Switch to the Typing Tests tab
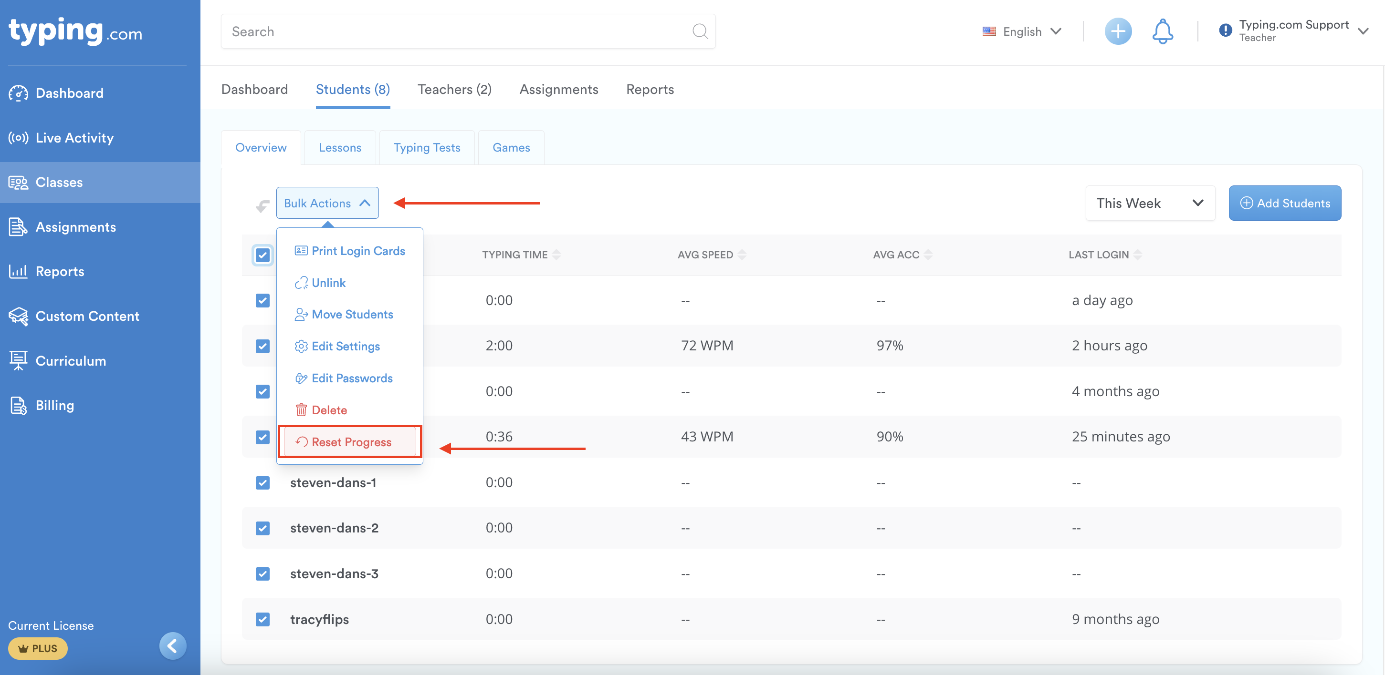 (x=426, y=148)
